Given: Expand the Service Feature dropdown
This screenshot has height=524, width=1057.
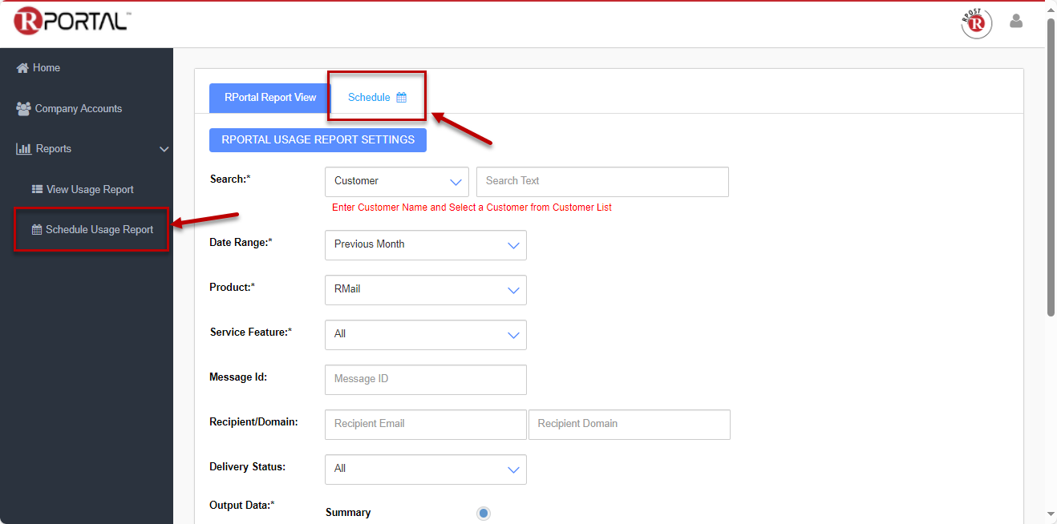Looking at the screenshot, I should pyautogui.click(x=425, y=335).
